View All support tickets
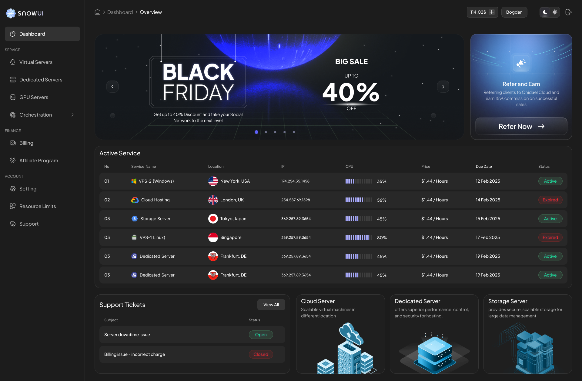Screen dimensions: 582x381 point(271,304)
